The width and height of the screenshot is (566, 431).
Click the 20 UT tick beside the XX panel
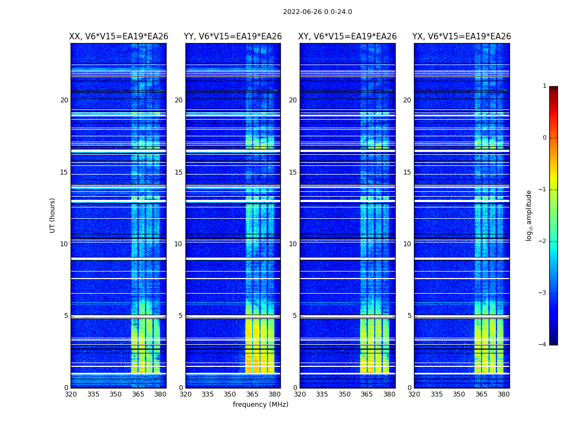64,100
